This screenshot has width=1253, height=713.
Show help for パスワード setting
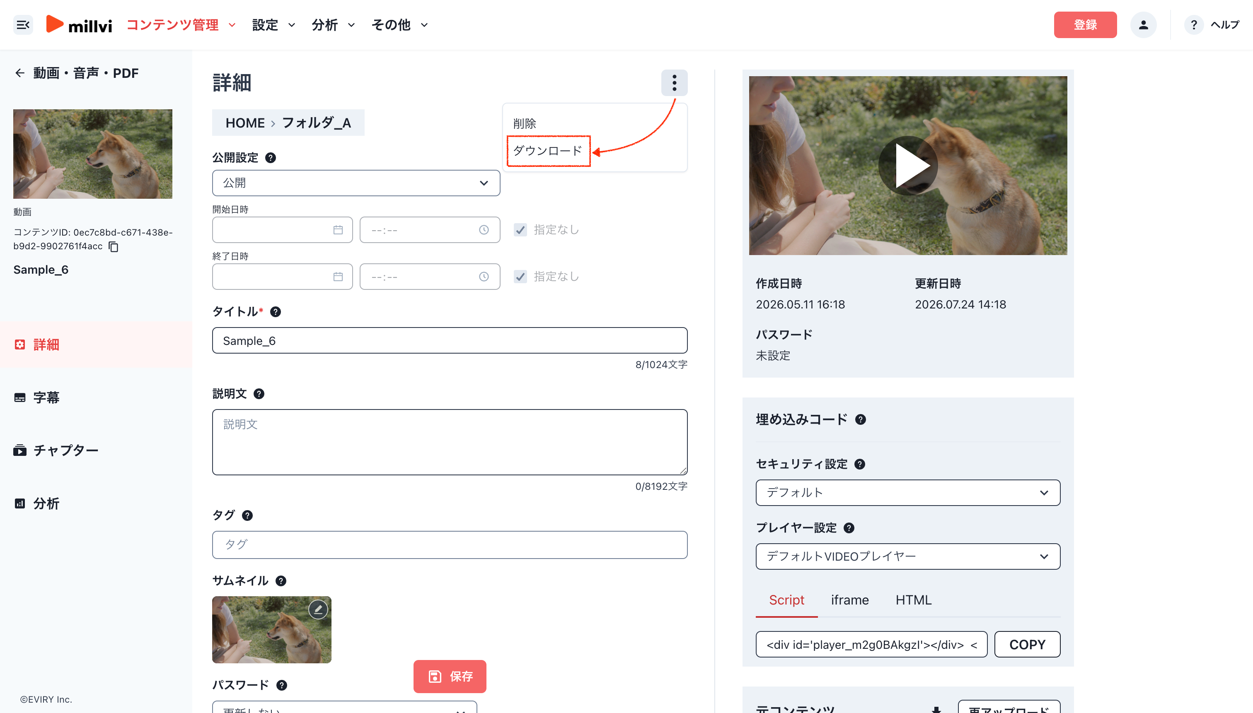point(282,685)
